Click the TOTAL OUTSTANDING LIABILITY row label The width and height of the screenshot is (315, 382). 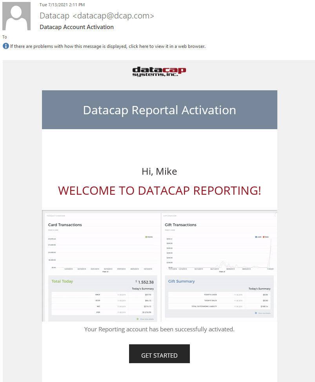[x=204, y=307]
